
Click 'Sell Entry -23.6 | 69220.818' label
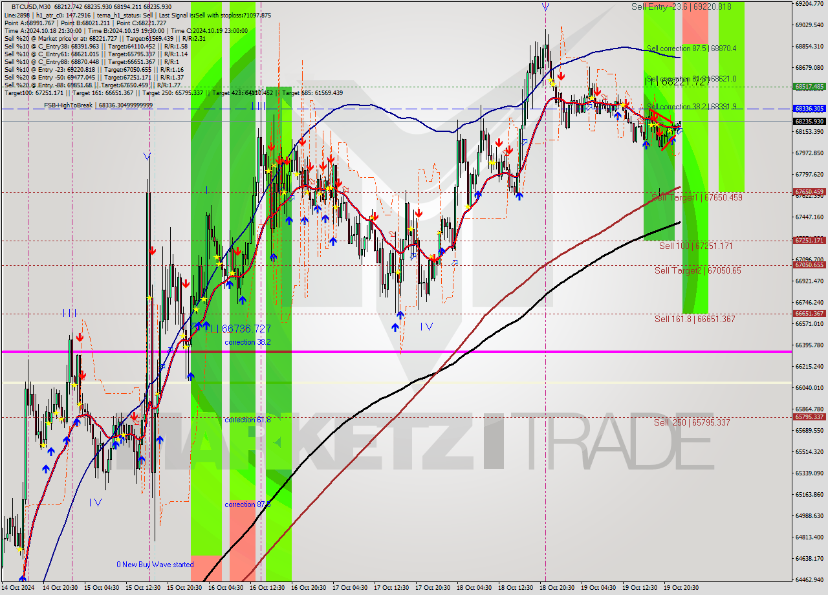click(x=681, y=6)
